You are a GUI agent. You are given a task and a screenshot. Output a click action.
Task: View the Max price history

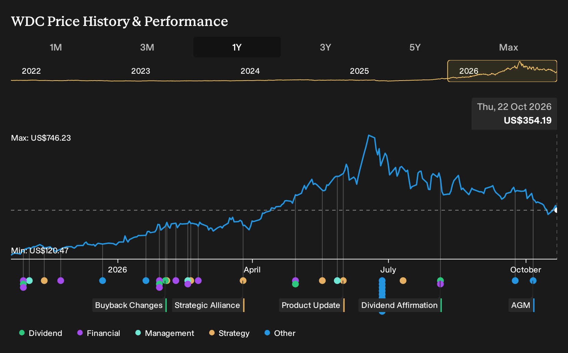509,47
